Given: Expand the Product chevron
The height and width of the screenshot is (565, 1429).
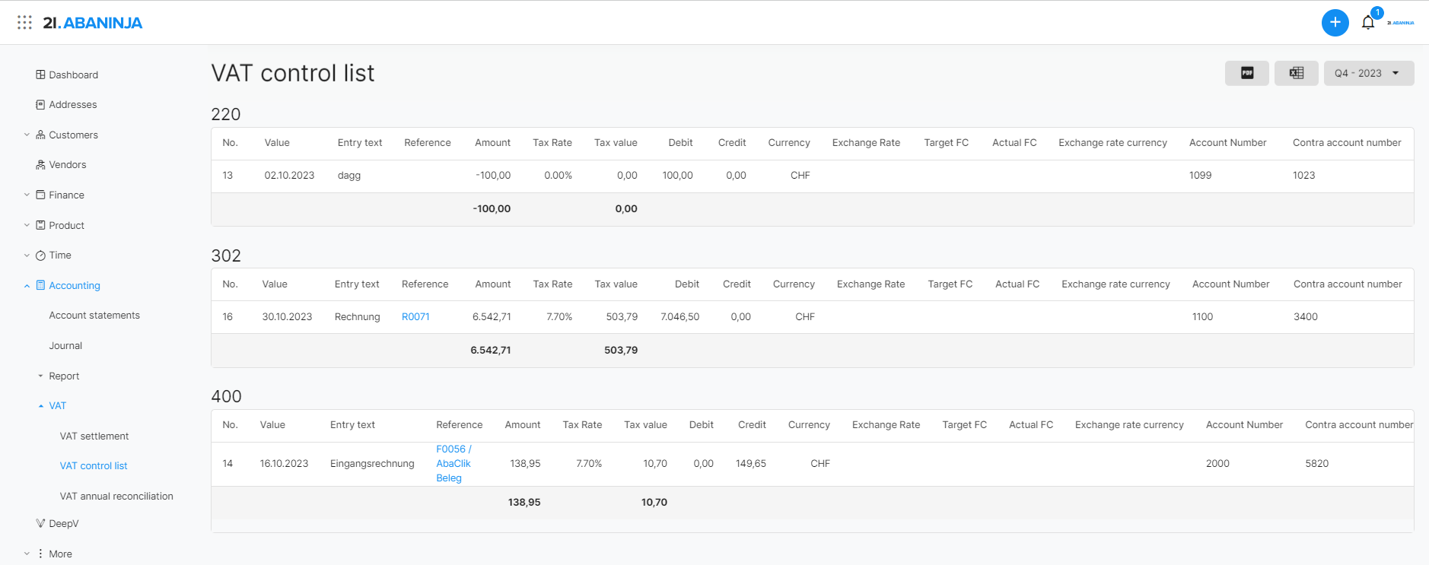Looking at the screenshot, I should coord(27,225).
